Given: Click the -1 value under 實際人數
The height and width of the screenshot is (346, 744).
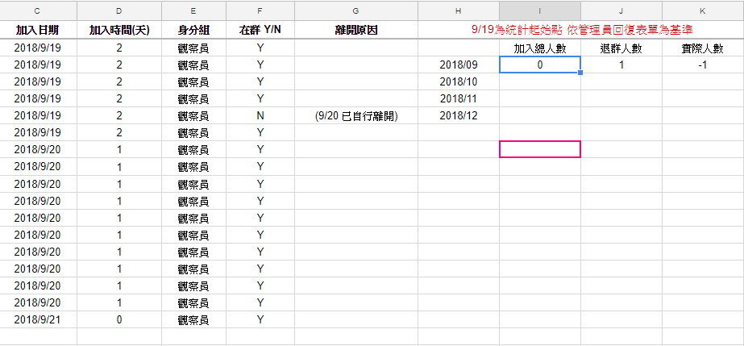Looking at the screenshot, I should point(703,65).
